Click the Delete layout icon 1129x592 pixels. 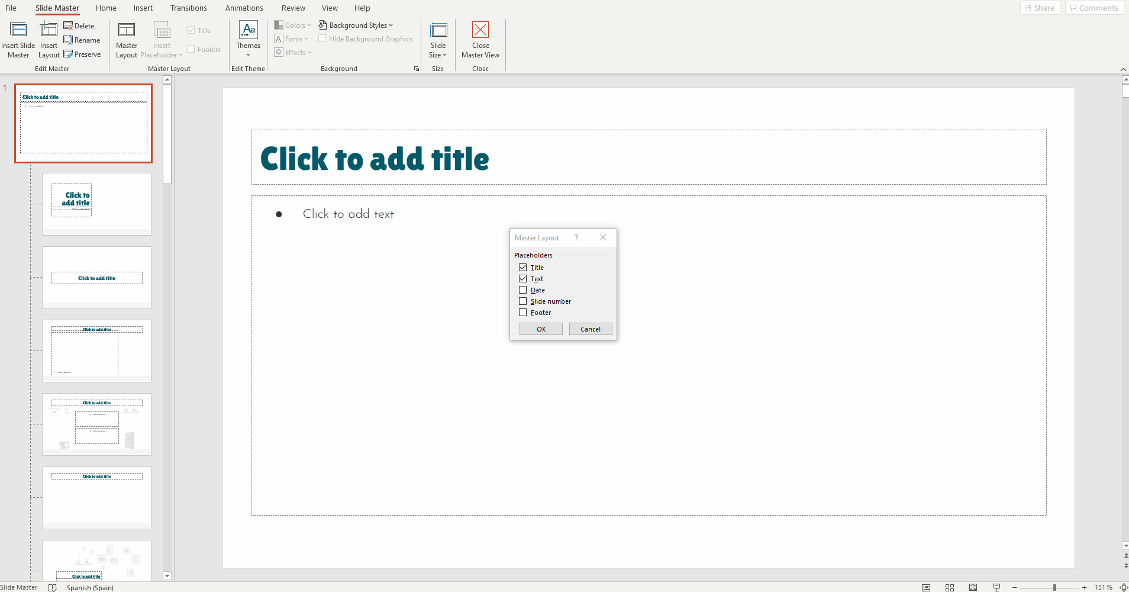click(x=69, y=26)
